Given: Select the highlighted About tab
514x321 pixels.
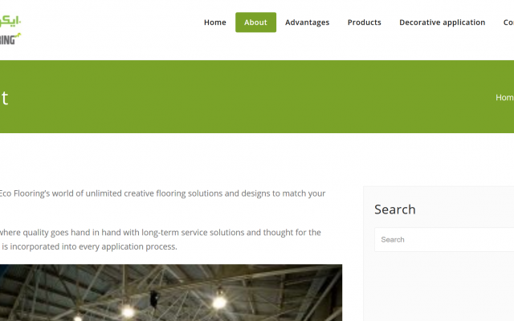Looking at the screenshot, I should [x=255, y=22].
